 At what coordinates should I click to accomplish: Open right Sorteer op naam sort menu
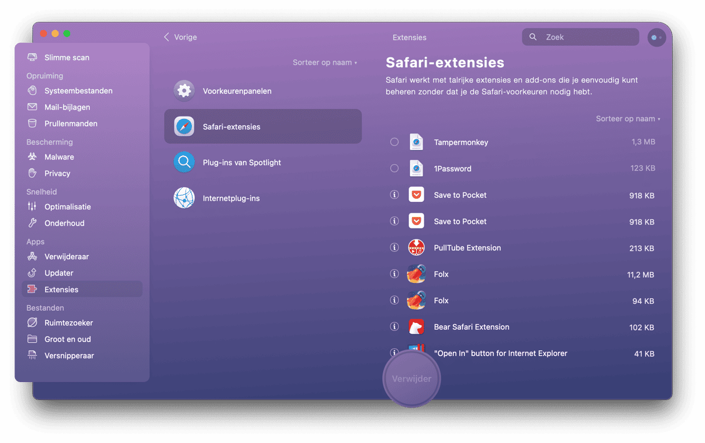point(628,119)
